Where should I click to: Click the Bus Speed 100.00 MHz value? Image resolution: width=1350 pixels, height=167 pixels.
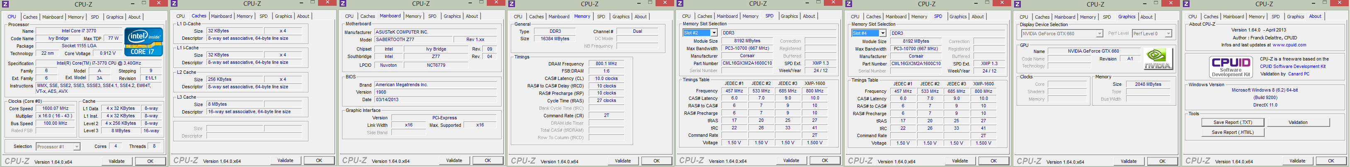click(x=55, y=123)
